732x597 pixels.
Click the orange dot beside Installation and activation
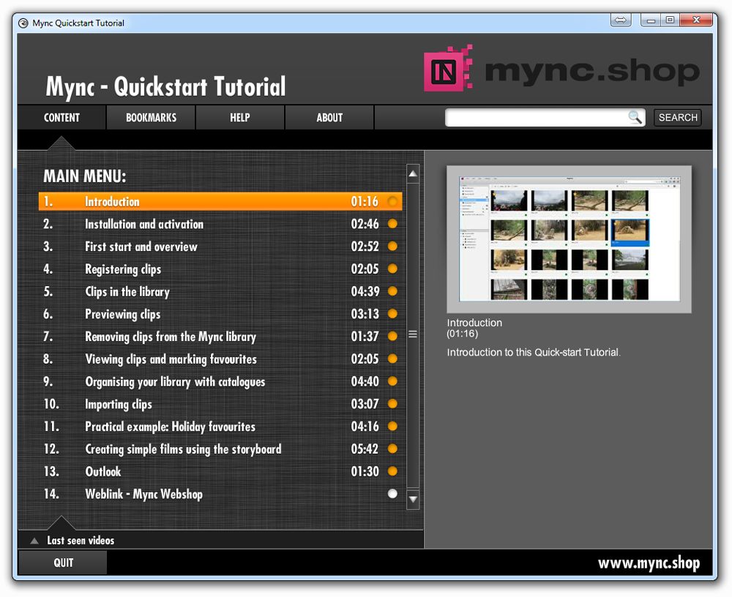pos(392,224)
